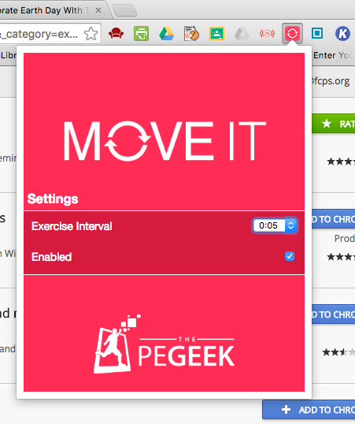Screen dimensions: 355x424
Task: Click the read-aloud page extension icon
Action: tap(191, 34)
